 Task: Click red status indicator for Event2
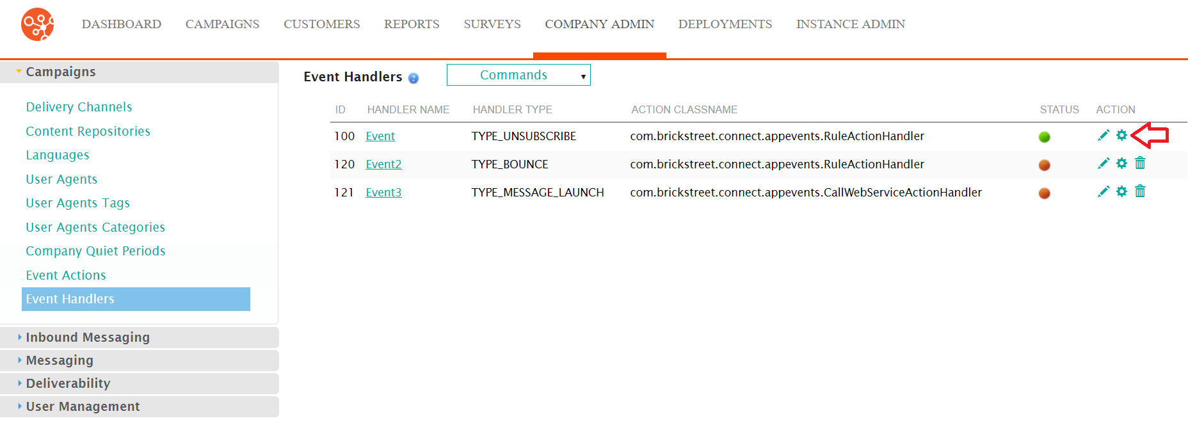pos(1045,165)
